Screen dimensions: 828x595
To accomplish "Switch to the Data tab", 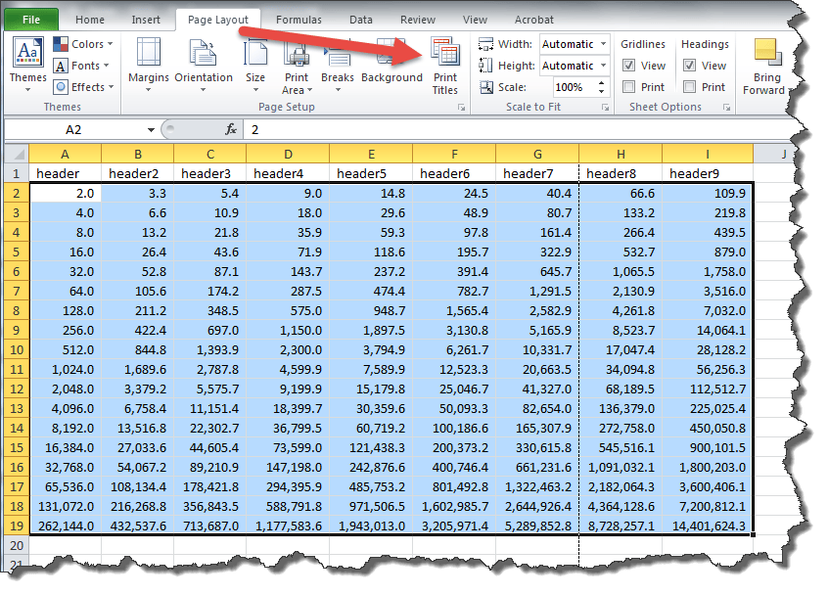I will tap(361, 20).
